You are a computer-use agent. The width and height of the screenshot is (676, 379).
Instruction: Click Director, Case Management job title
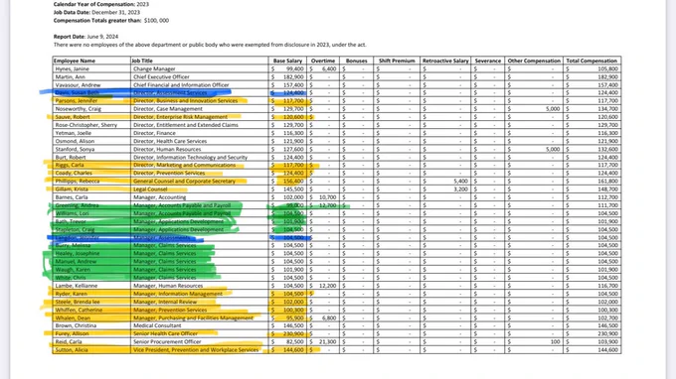point(168,109)
